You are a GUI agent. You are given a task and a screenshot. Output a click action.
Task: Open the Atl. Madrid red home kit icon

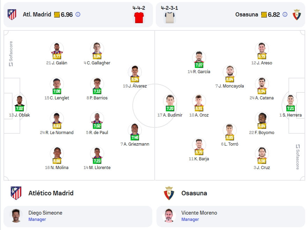139,18
